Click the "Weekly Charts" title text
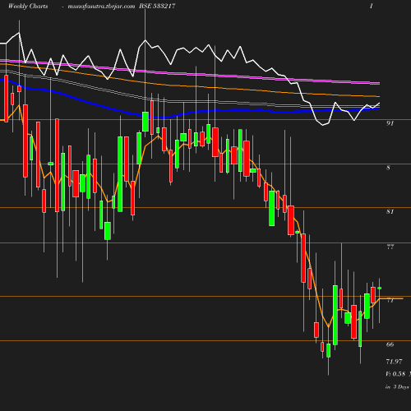 28,6
